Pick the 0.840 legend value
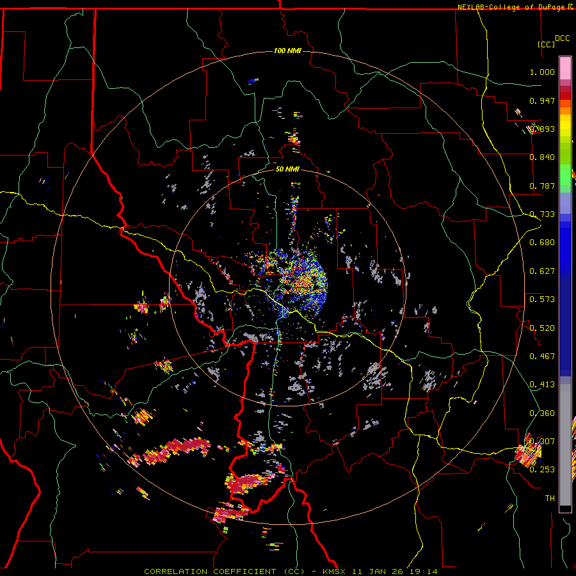The width and height of the screenshot is (576, 576). click(542, 157)
